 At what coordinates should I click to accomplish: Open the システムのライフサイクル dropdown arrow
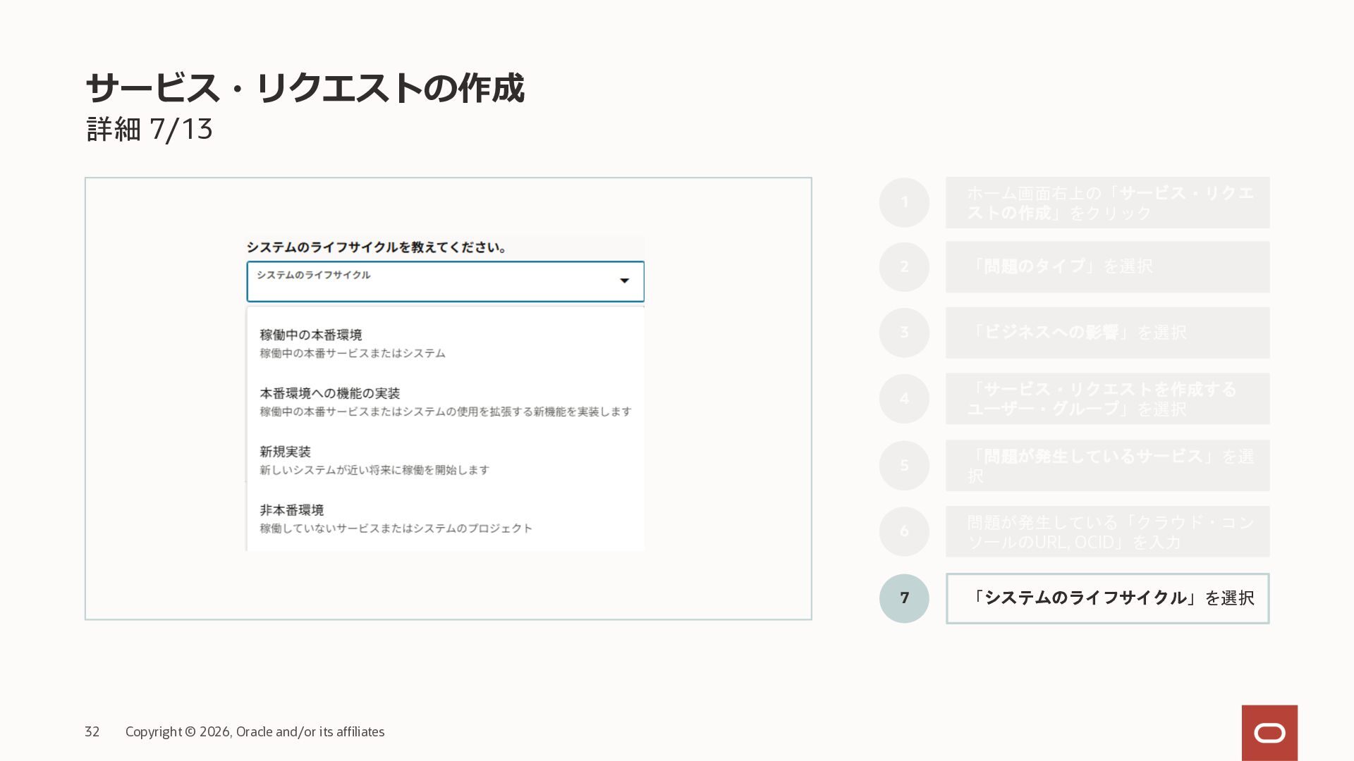tap(624, 281)
